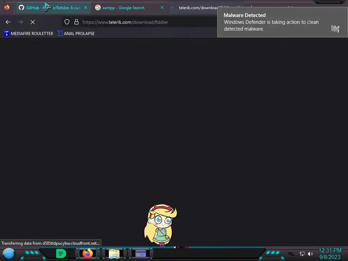
Task: Open the volume speaker tray icon
Action: 310,254
